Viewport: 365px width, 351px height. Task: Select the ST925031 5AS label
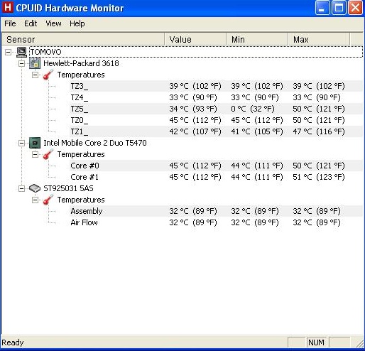pyautogui.click(x=68, y=188)
